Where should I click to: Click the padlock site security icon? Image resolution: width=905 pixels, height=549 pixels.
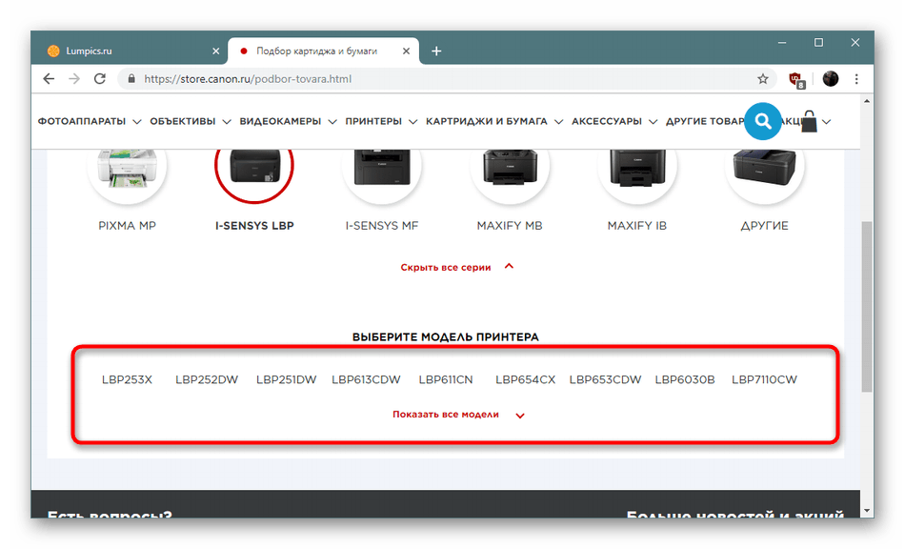(131, 79)
